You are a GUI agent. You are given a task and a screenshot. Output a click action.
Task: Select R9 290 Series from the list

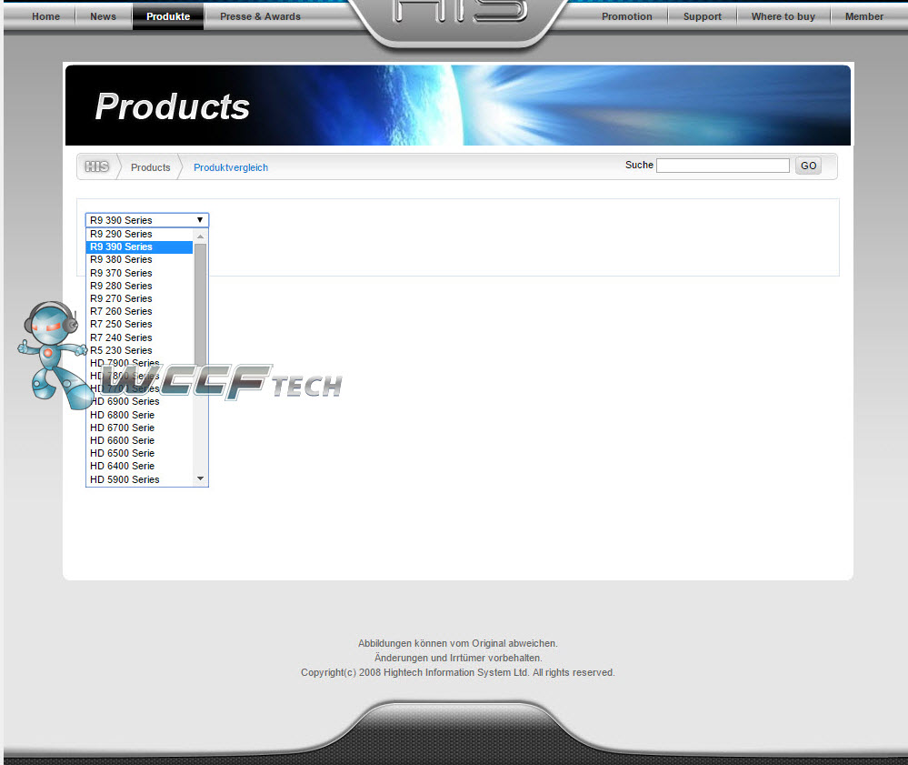pyautogui.click(x=140, y=234)
